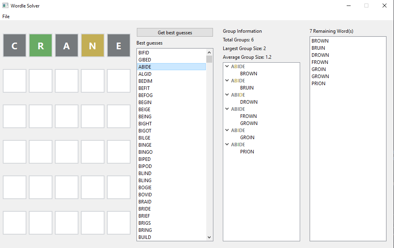Select the highlighted ABIDE in Best guesses list

click(x=172, y=67)
